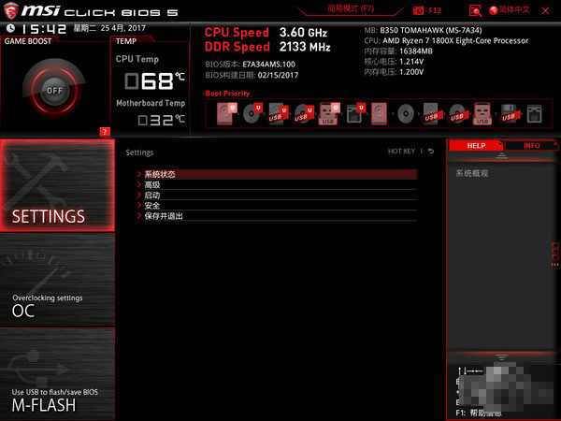Click the CPU Speed 3.60 GHz value
Screen dimensions: 561x421
pos(303,33)
